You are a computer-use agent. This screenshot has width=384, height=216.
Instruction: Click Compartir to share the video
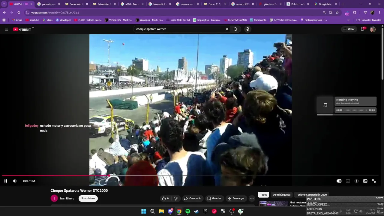coord(192,198)
